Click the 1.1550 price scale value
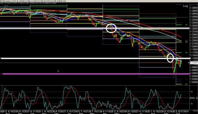The image size is (198, 114). click(194, 55)
